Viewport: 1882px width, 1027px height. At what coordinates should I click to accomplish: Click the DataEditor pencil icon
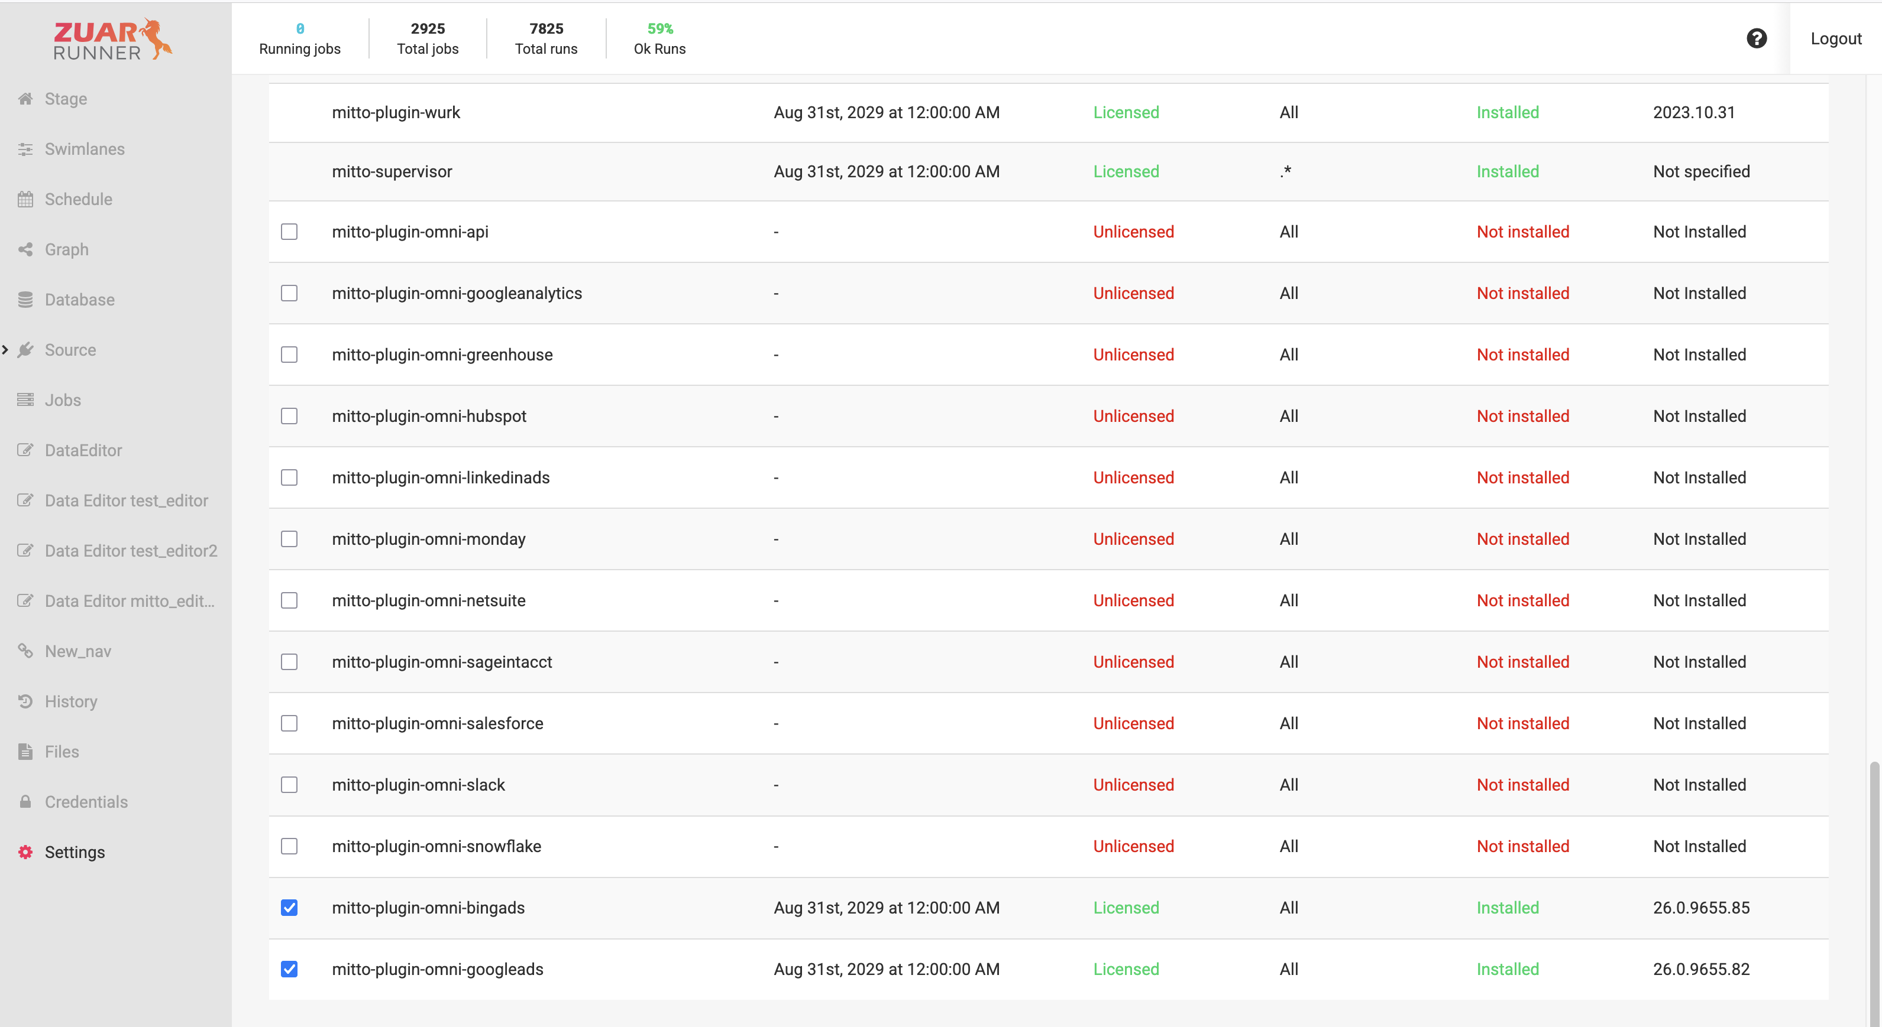25,450
